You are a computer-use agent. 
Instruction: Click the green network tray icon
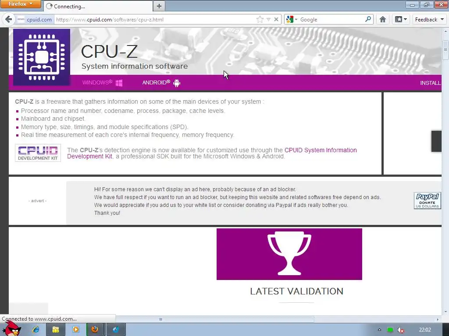390,330
